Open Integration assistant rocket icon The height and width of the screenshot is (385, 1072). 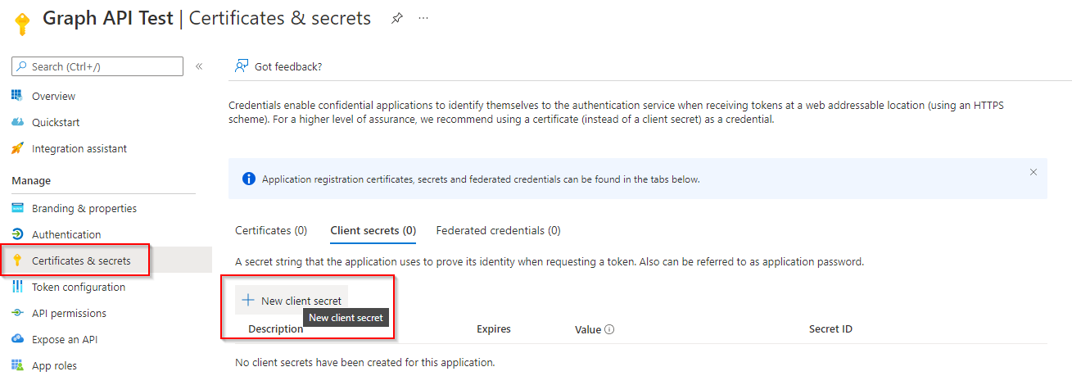click(17, 148)
